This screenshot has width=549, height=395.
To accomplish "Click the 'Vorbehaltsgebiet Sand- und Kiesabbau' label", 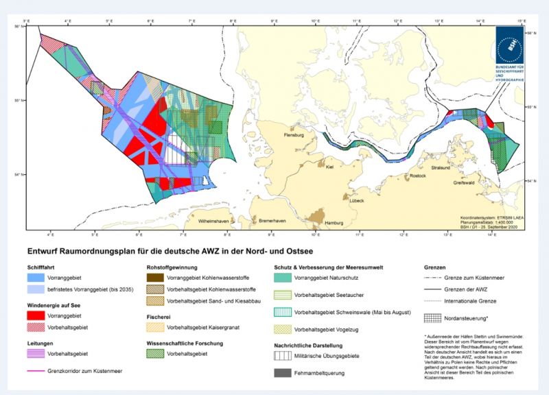I will [x=213, y=301].
